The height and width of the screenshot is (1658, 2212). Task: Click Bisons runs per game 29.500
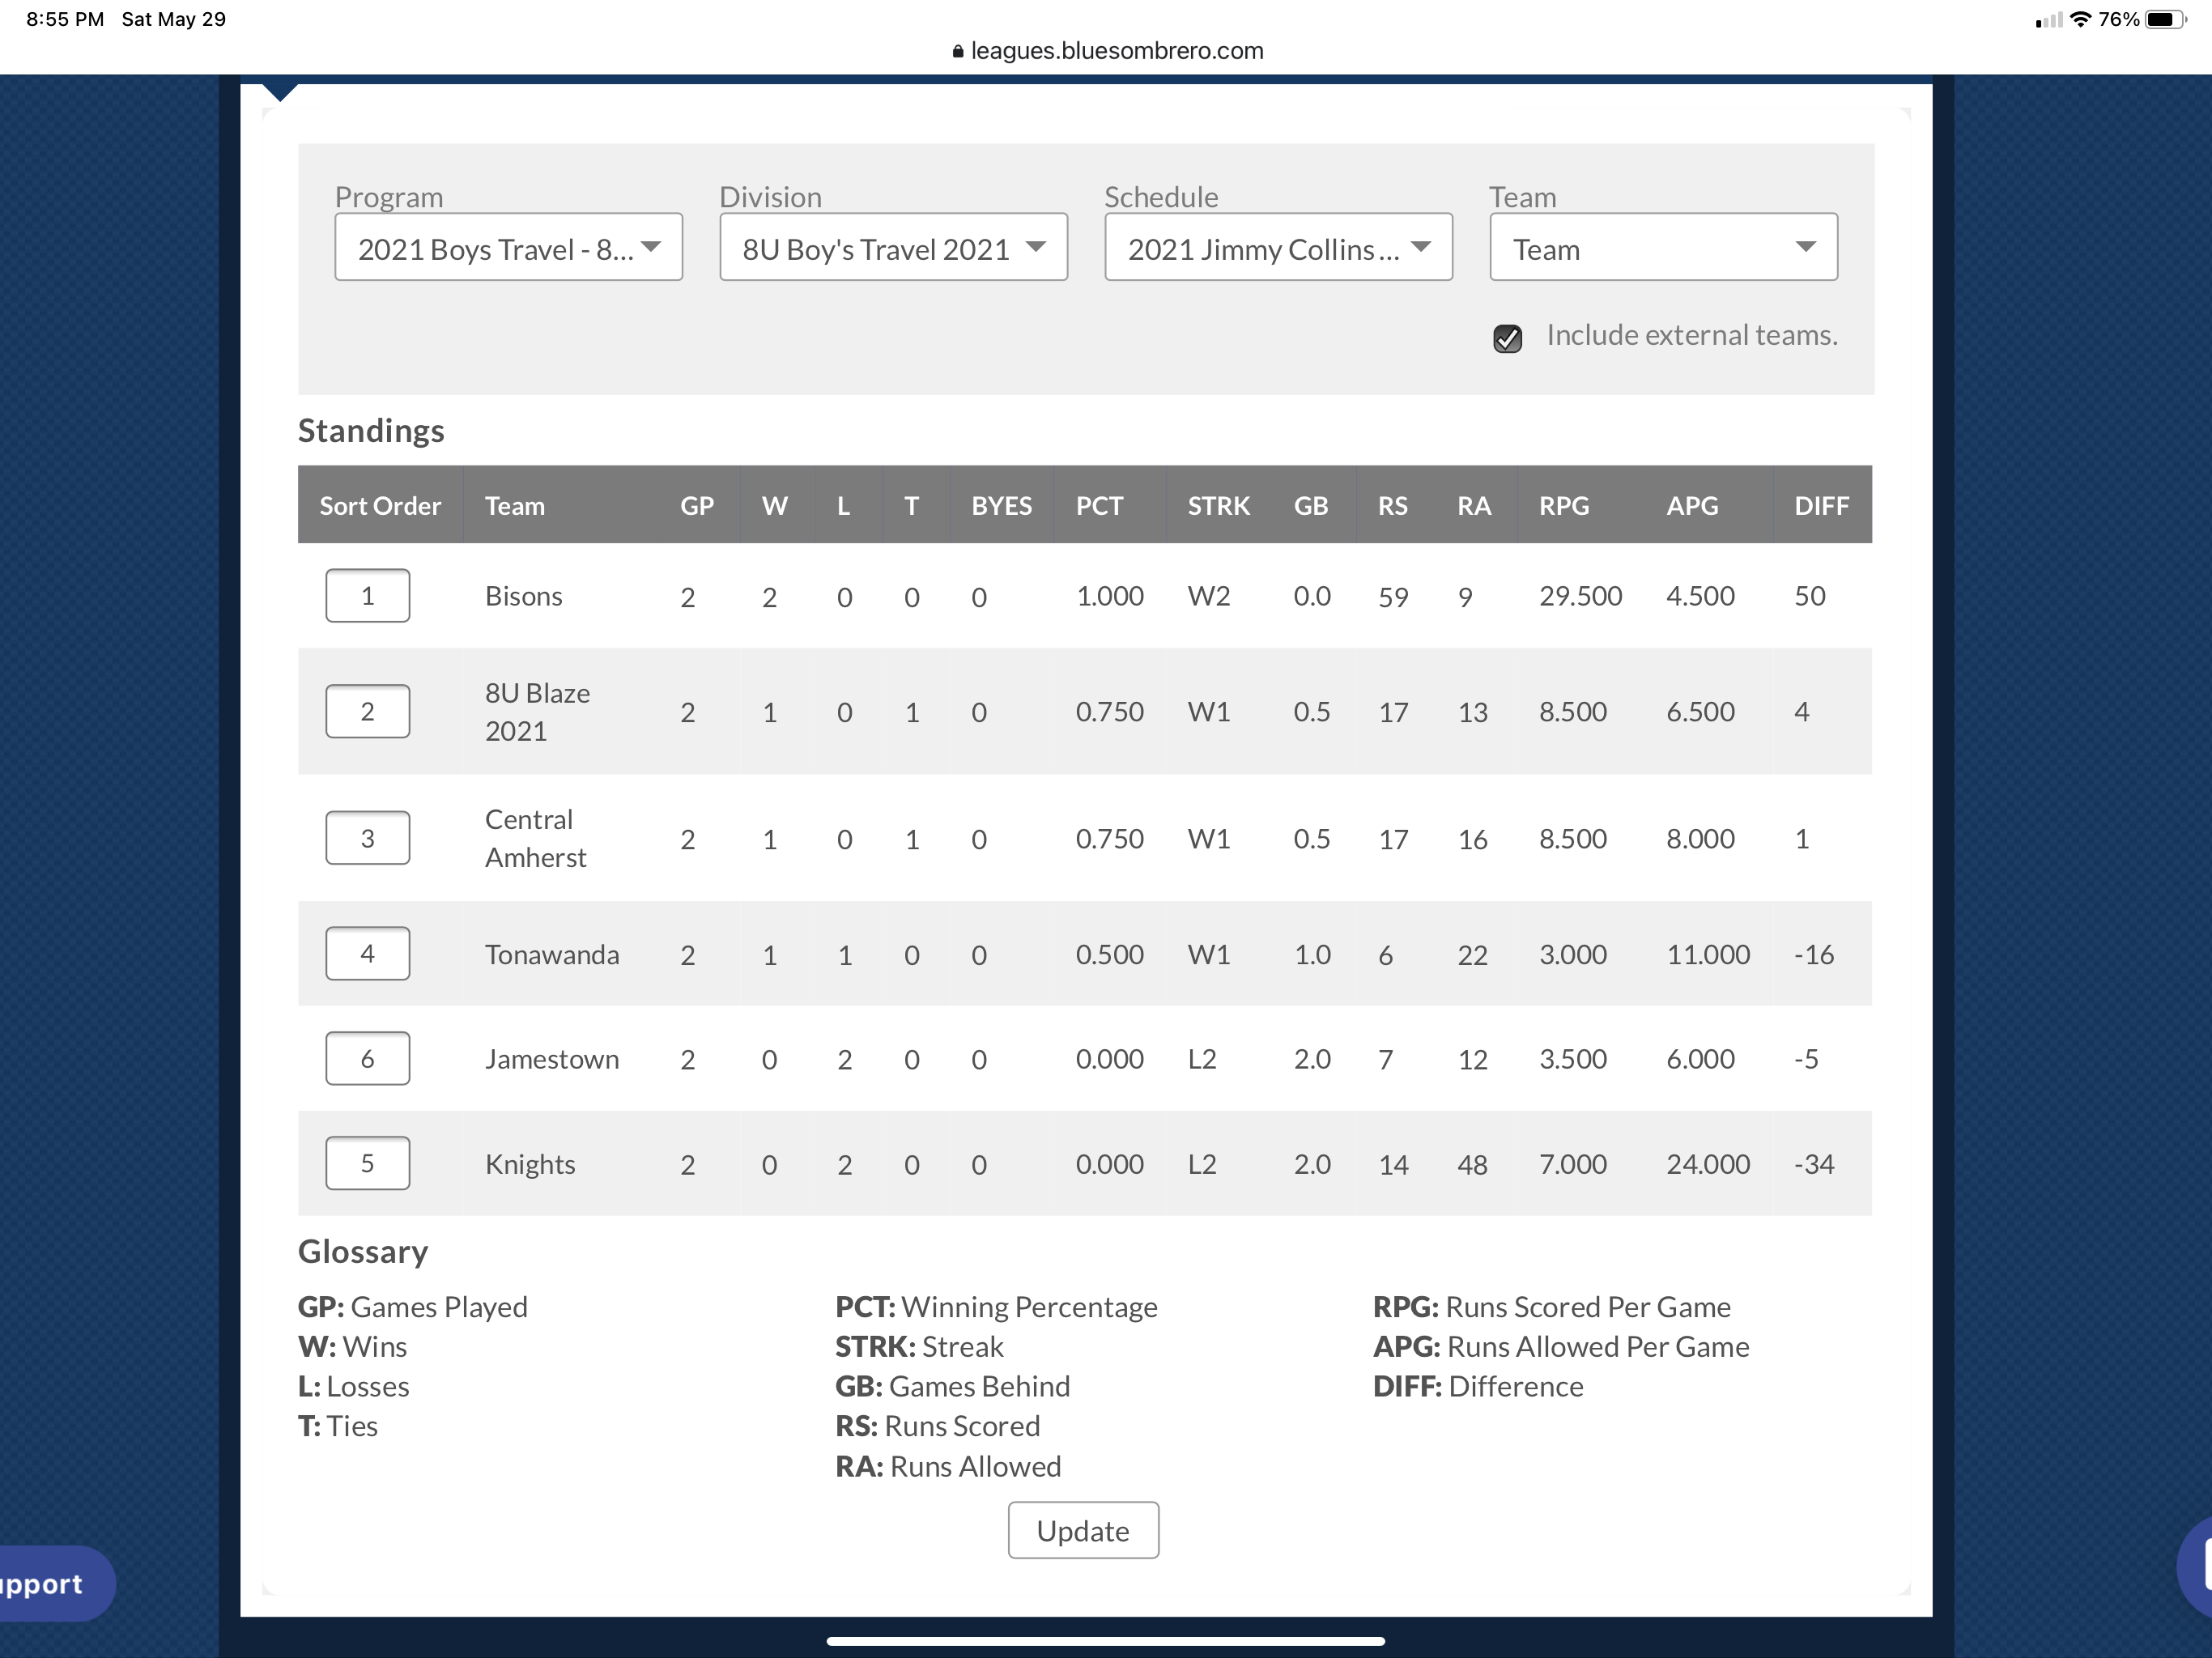pos(1580,596)
